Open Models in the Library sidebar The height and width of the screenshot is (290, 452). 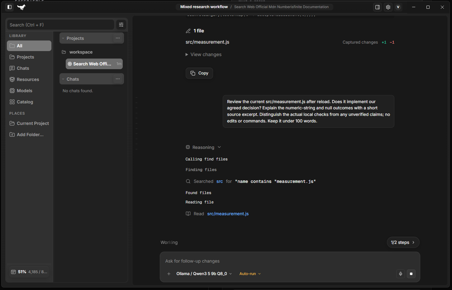[x=29, y=91]
